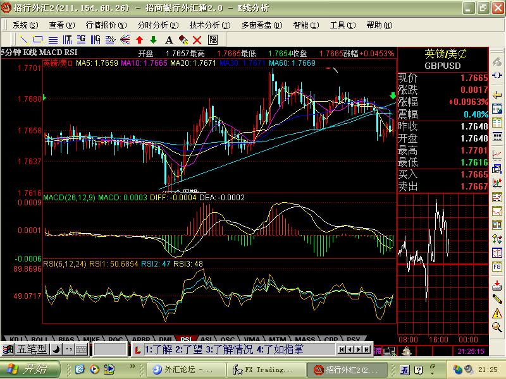506x379 pixels.
Task: Click the RSI(6,12,24) indicator label
Action: (65, 263)
